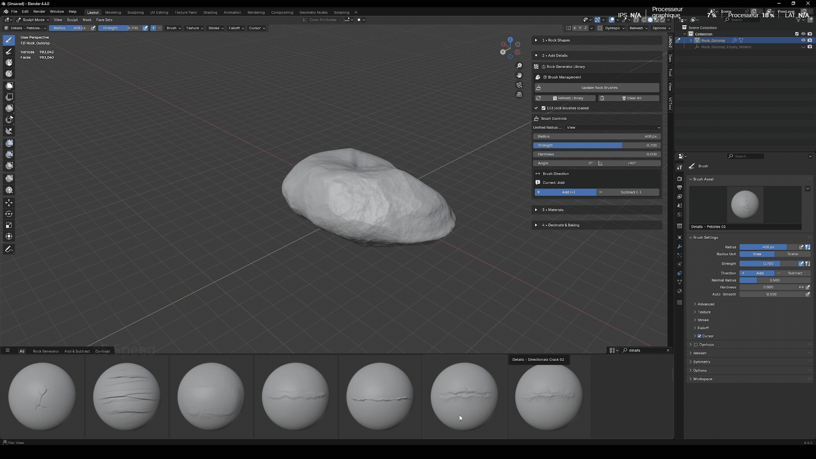This screenshot has height=459, width=816.
Task: Select the Annotate tool at bottom of toolbar
Action: (9, 249)
